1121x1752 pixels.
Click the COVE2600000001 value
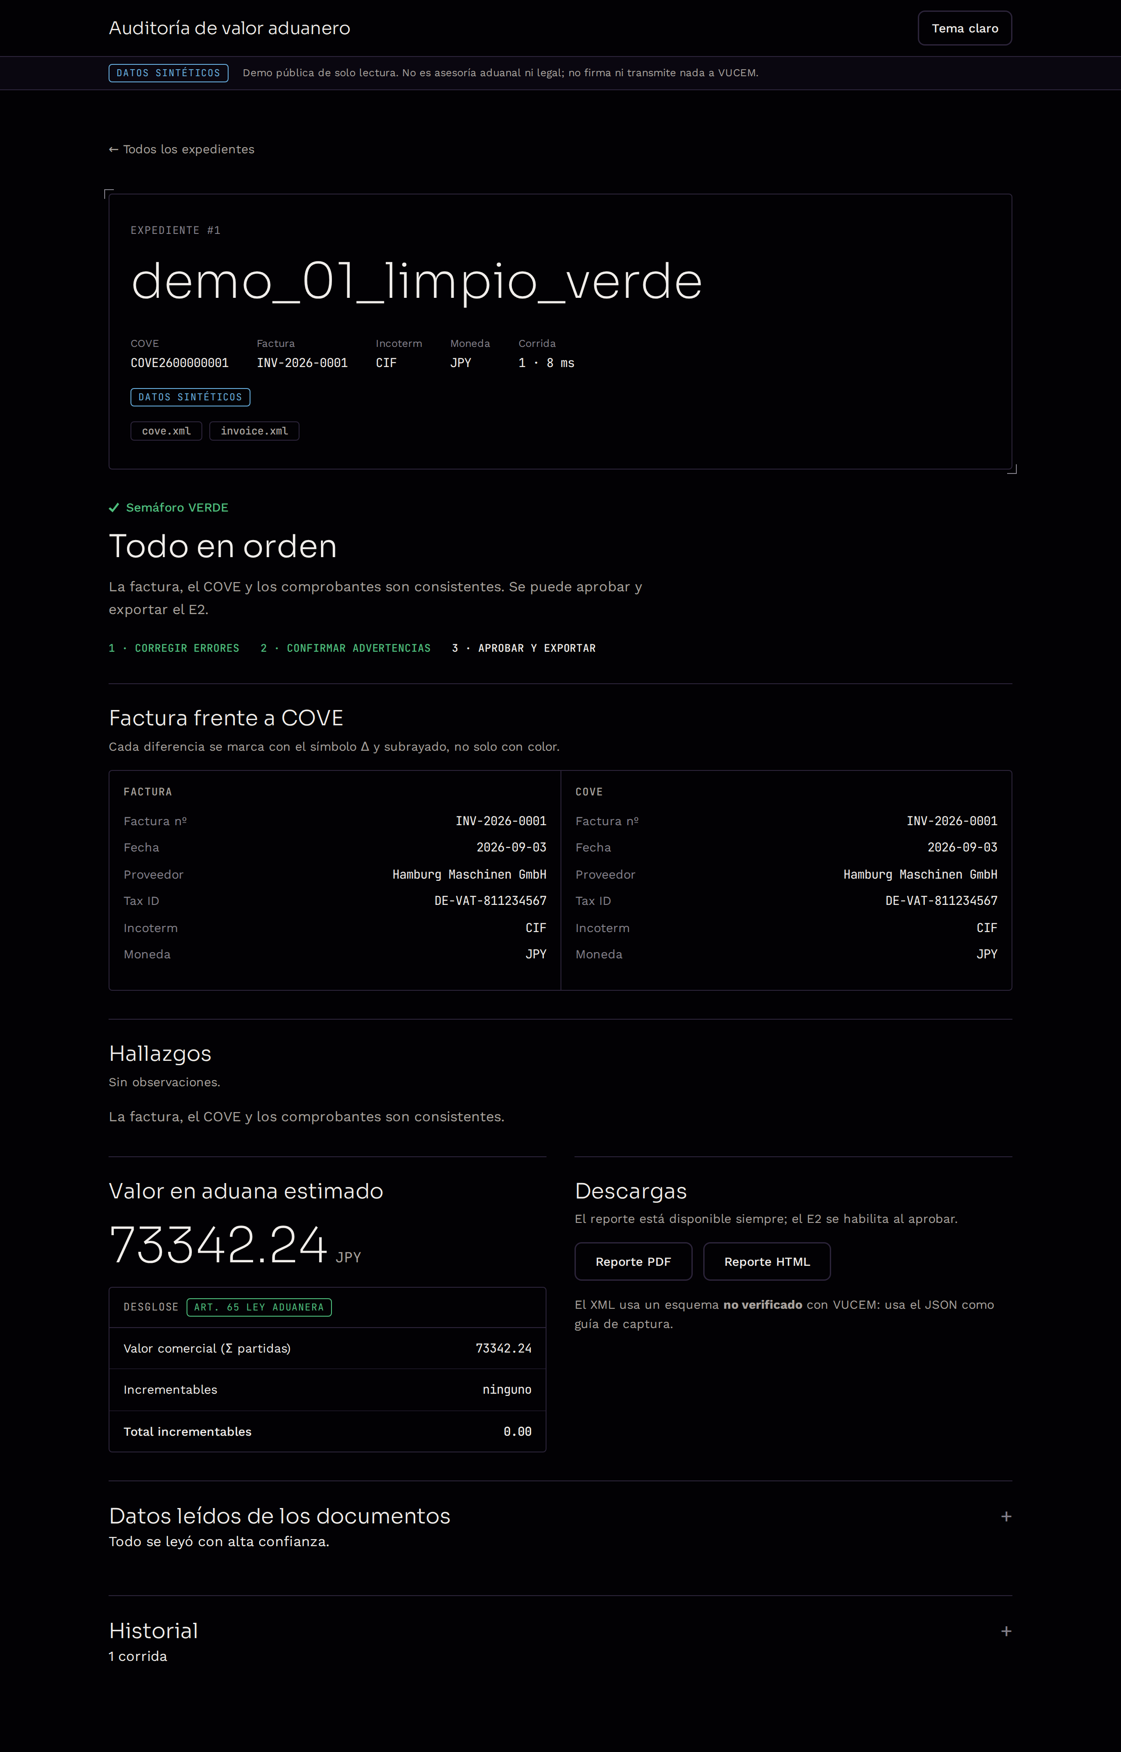click(180, 363)
